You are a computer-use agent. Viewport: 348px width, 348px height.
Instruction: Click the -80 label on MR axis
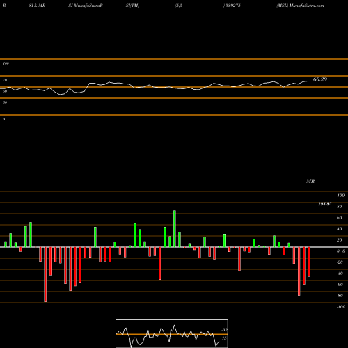coord(340,296)
